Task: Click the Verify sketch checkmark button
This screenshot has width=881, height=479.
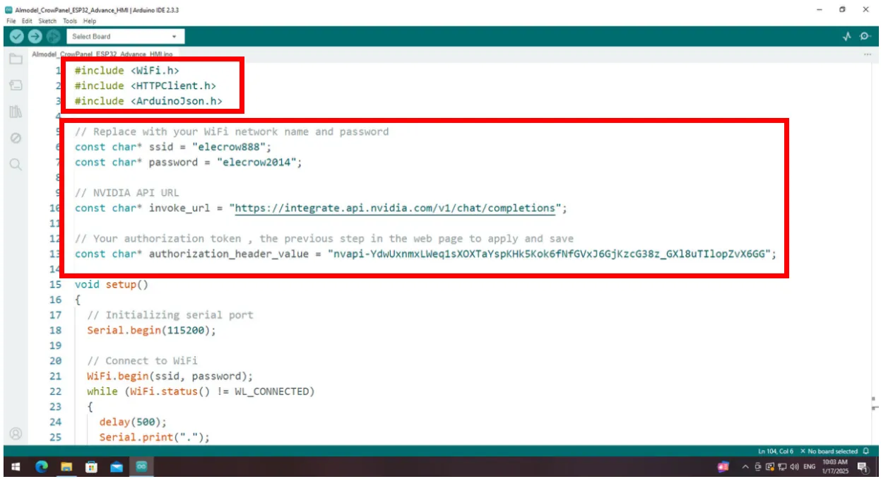Action: click(x=17, y=37)
